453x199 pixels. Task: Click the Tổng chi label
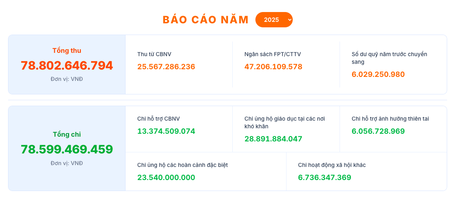pyautogui.click(x=67, y=134)
